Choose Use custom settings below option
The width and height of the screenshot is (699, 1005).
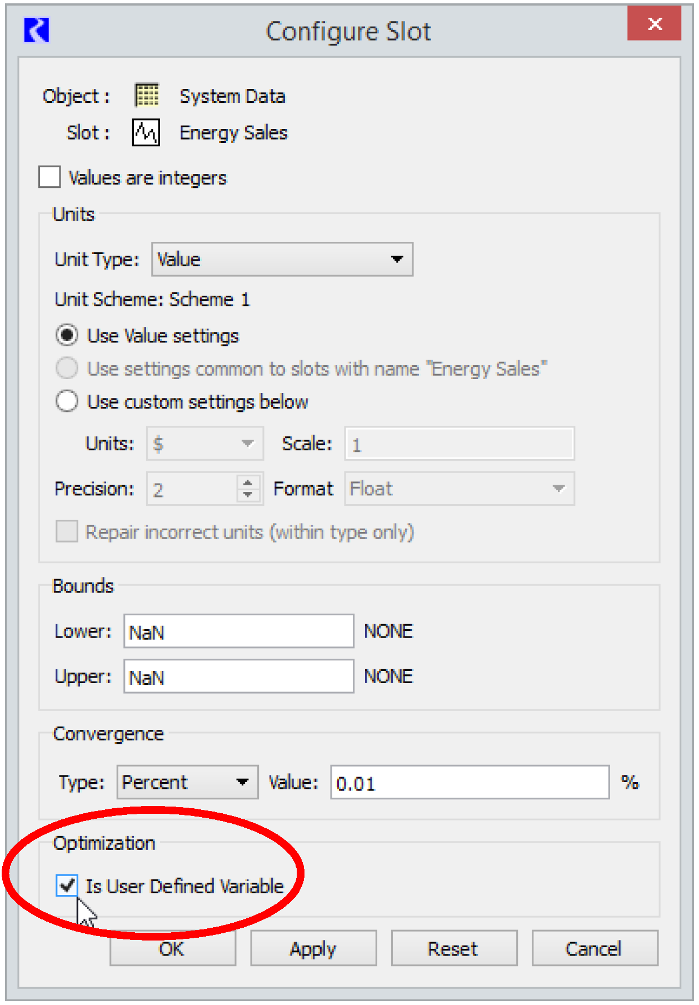[x=67, y=401]
